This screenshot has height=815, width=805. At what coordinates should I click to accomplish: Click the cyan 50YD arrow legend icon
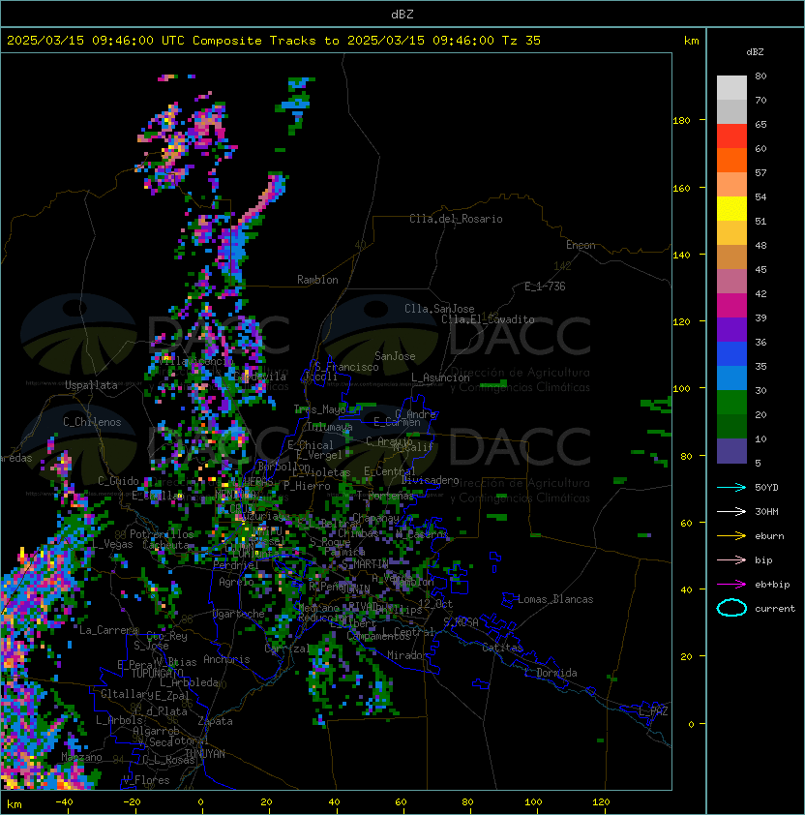point(731,487)
